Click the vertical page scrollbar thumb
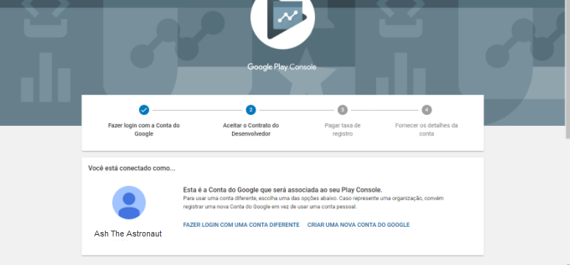Viewport: 570px width, 265px height. [568, 69]
